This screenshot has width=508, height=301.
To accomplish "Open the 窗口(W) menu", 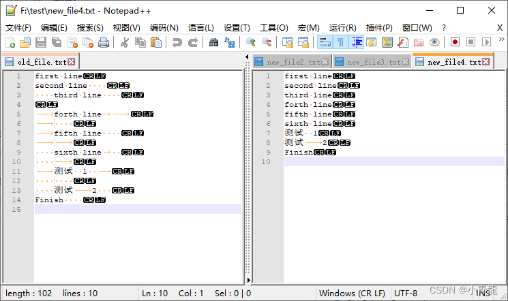I will (417, 28).
